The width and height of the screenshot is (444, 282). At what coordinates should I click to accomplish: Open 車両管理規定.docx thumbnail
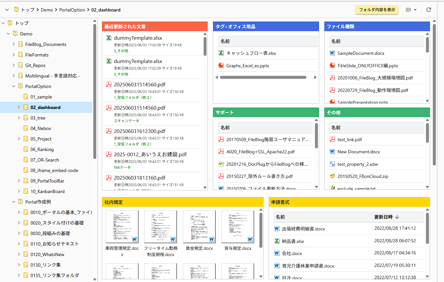(x=122, y=227)
